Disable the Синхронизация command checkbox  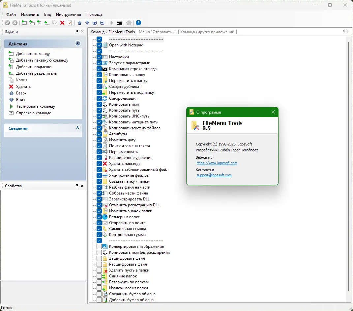point(99,98)
